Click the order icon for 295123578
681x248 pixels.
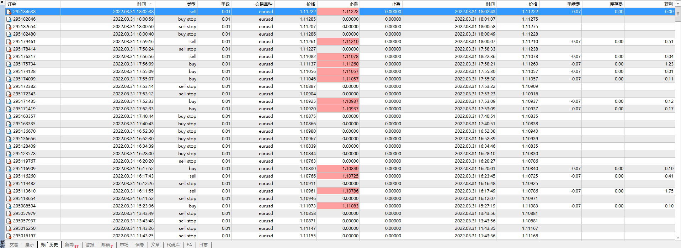(x=9, y=154)
